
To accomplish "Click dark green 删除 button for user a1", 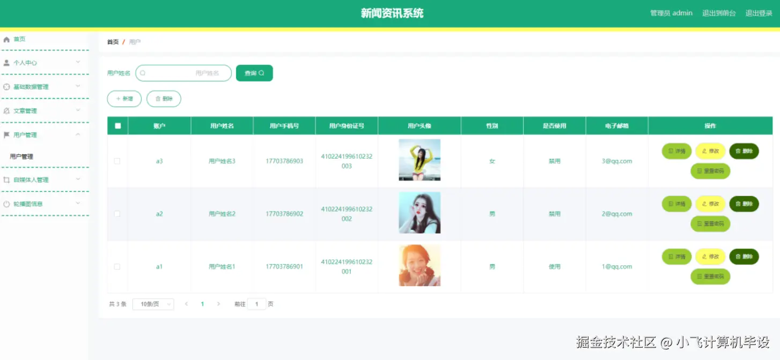I will pyautogui.click(x=744, y=257).
